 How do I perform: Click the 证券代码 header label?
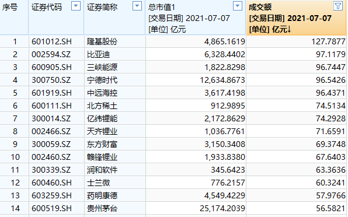click(x=47, y=8)
